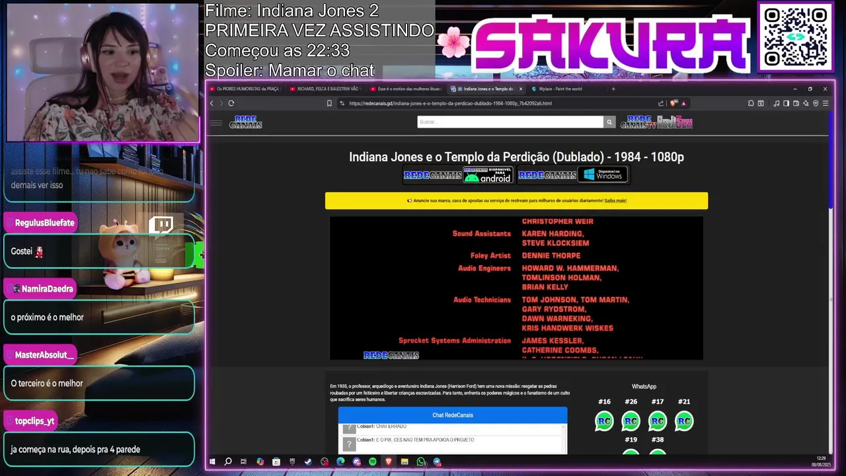Open WhatsApp group #17 icon
The height and width of the screenshot is (476, 846).
click(658, 421)
